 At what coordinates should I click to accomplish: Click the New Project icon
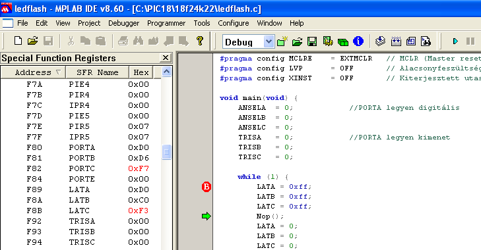click(x=282, y=41)
